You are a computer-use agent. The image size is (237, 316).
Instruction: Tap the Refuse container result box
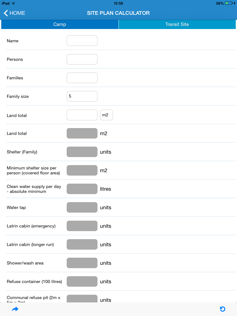coord(82,281)
